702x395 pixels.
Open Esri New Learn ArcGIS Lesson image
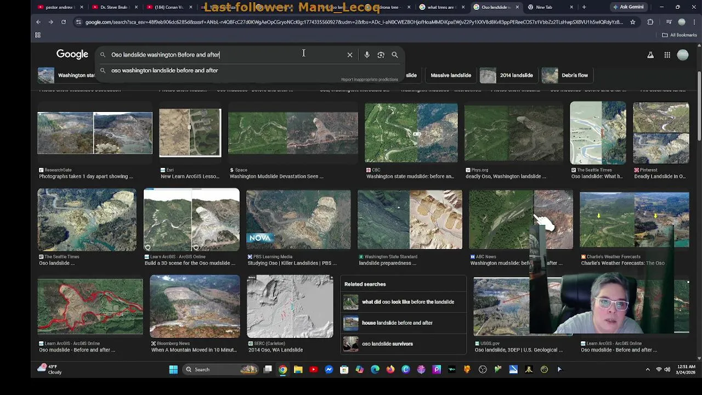pos(190,132)
